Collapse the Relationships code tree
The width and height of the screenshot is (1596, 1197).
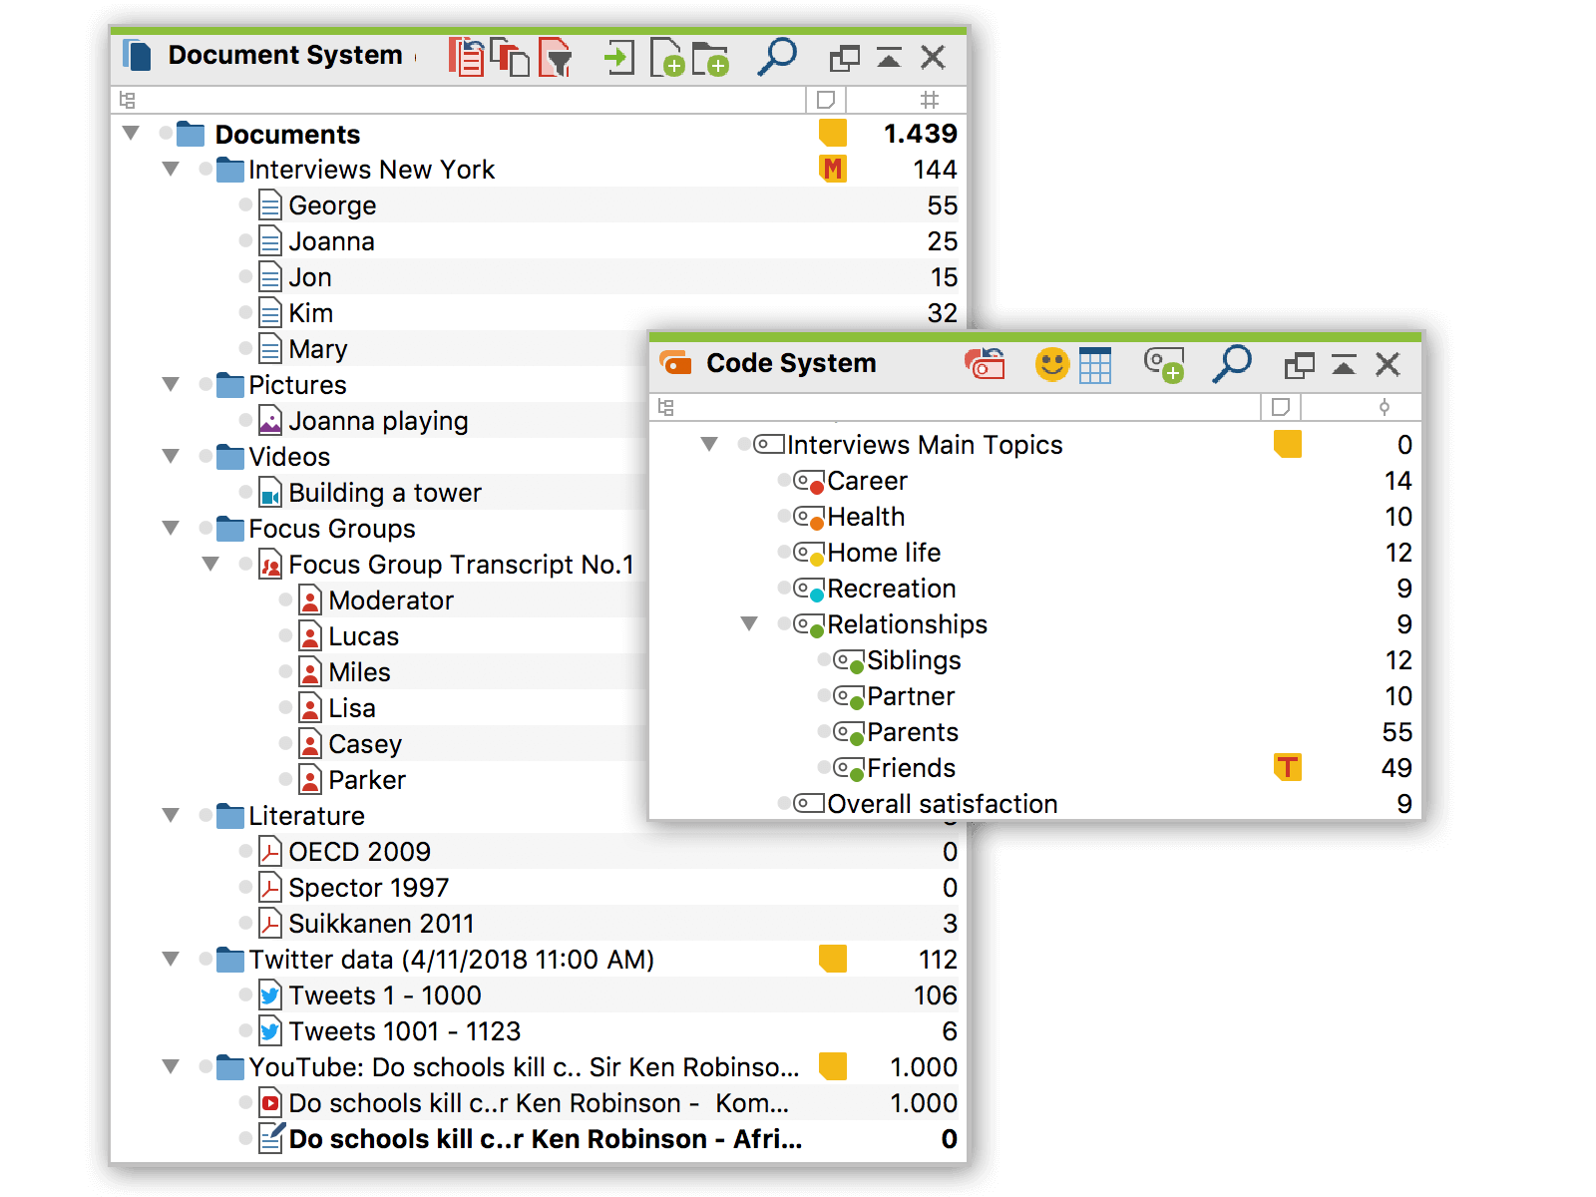click(x=749, y=624)
